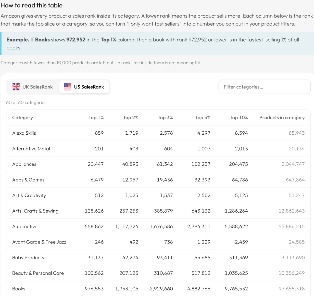Viewport: 314px width, 296px height.
Task: Click the value 85,943 for Alexa Skills
Action: point(297,133)
